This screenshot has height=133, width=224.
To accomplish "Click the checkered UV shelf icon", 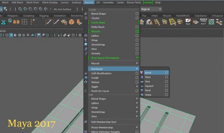I will click(211, 22).
